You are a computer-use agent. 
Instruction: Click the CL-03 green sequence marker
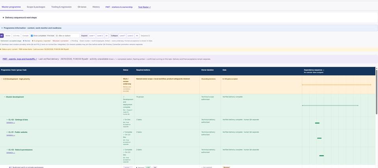pyautogui.click(x=322, y=156)
